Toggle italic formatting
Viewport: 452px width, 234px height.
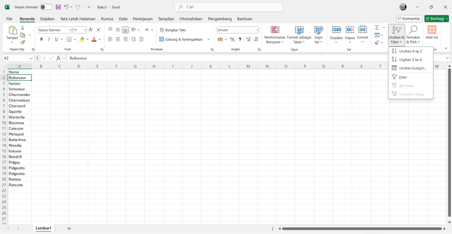[x=49, y=39]
